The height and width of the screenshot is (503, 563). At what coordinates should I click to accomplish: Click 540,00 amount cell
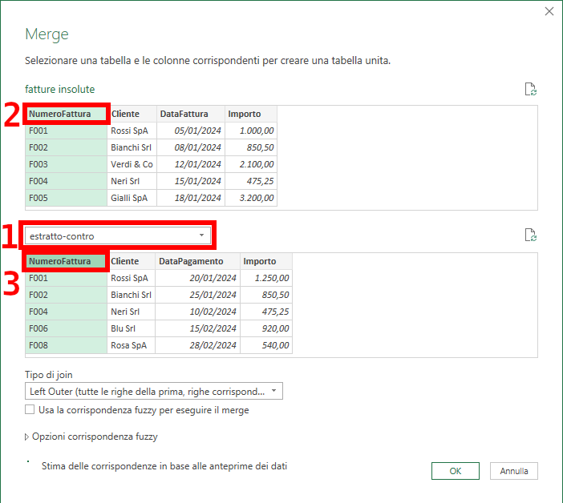click(266, 345)
